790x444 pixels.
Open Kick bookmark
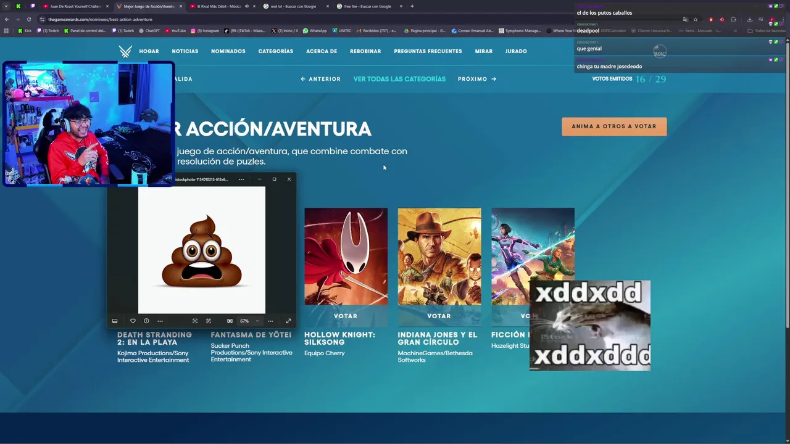point(25,31)
